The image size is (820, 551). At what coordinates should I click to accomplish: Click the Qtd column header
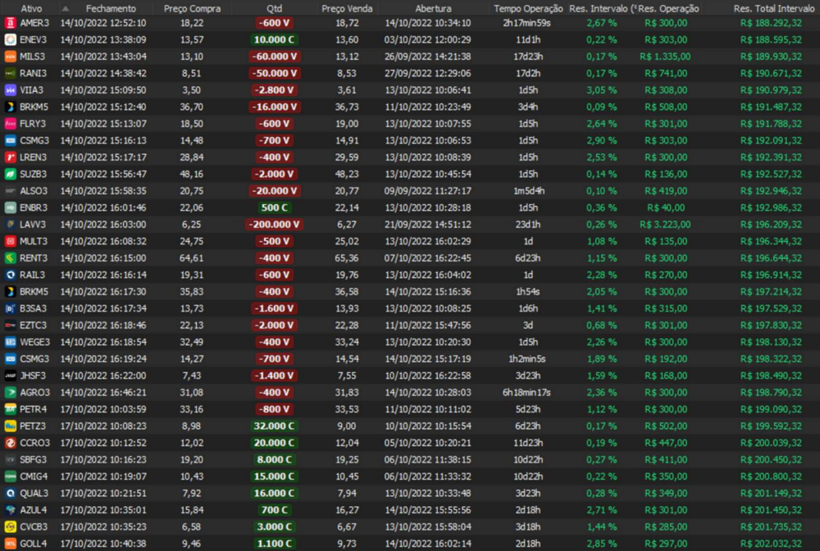(x=274, y=7)
